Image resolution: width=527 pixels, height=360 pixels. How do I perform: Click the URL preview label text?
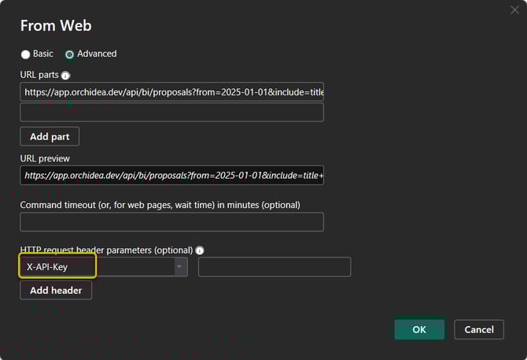[45, 158]
